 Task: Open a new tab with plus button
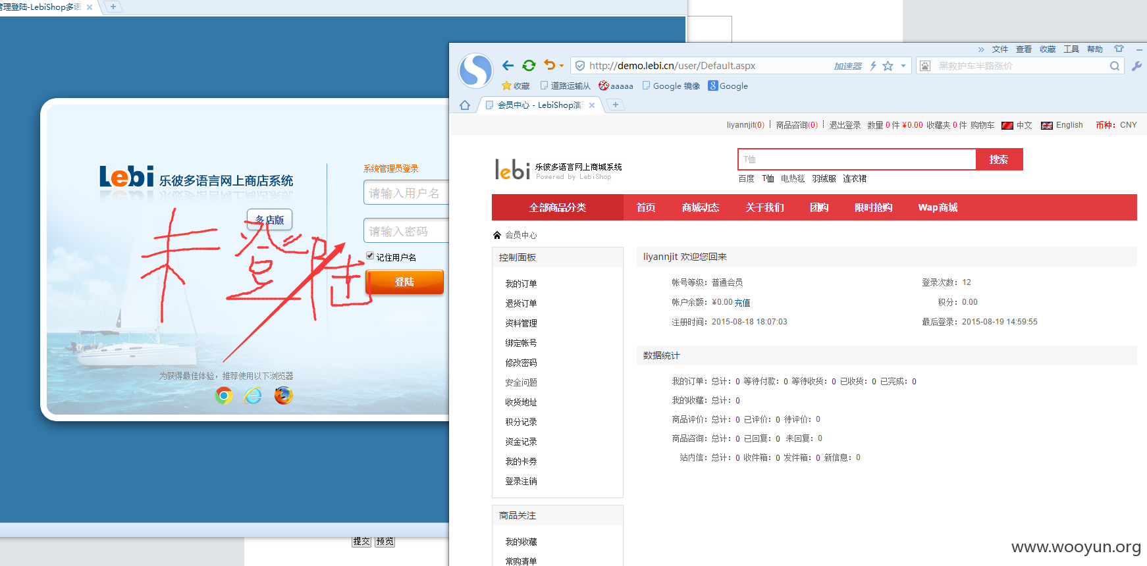(615, 105)
